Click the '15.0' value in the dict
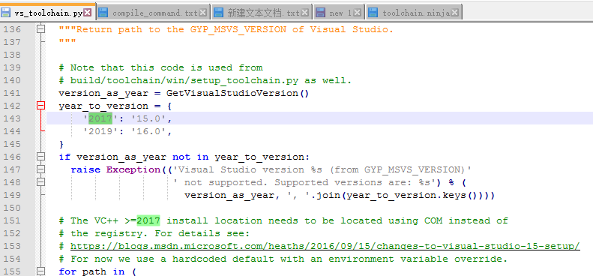Screen dimensions: 593x276 [148, 118]
